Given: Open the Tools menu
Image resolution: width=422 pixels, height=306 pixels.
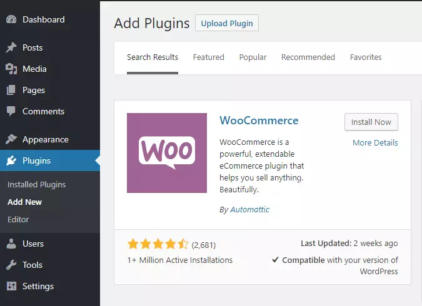Looking at the screenshot, I should [50, 265].
